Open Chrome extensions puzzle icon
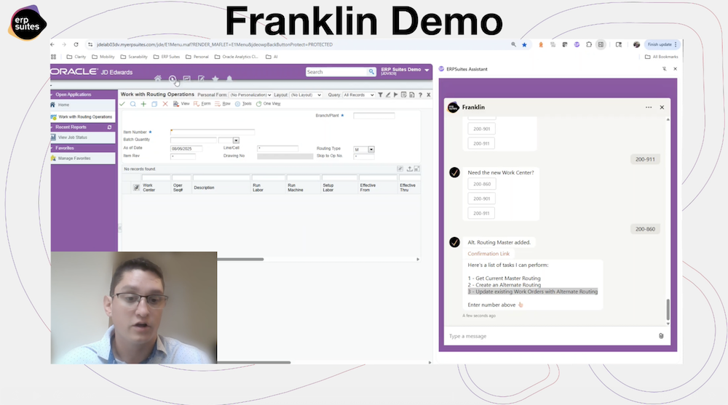728x405 pixels. 589,44
